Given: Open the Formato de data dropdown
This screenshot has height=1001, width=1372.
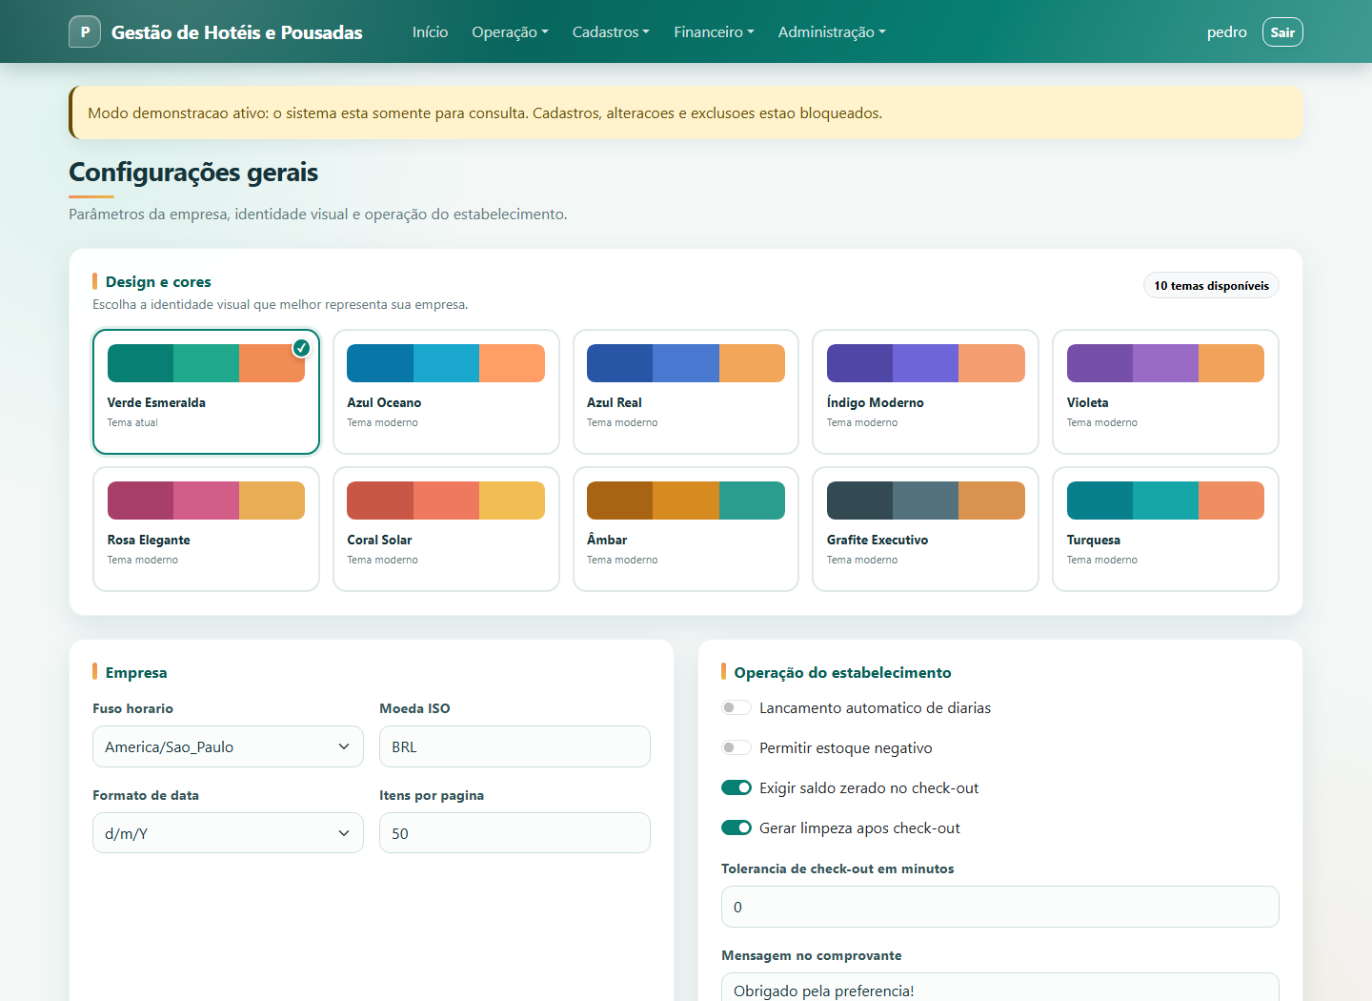Looking at the screenshot, I should click(x=228, y=833).
